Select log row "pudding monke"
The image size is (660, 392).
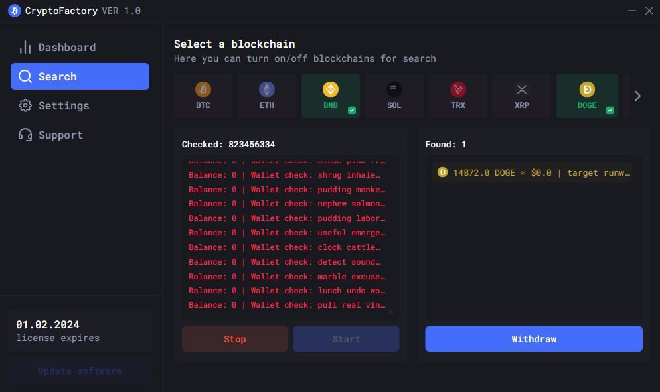pyautogui.click(x=287, y=190)
